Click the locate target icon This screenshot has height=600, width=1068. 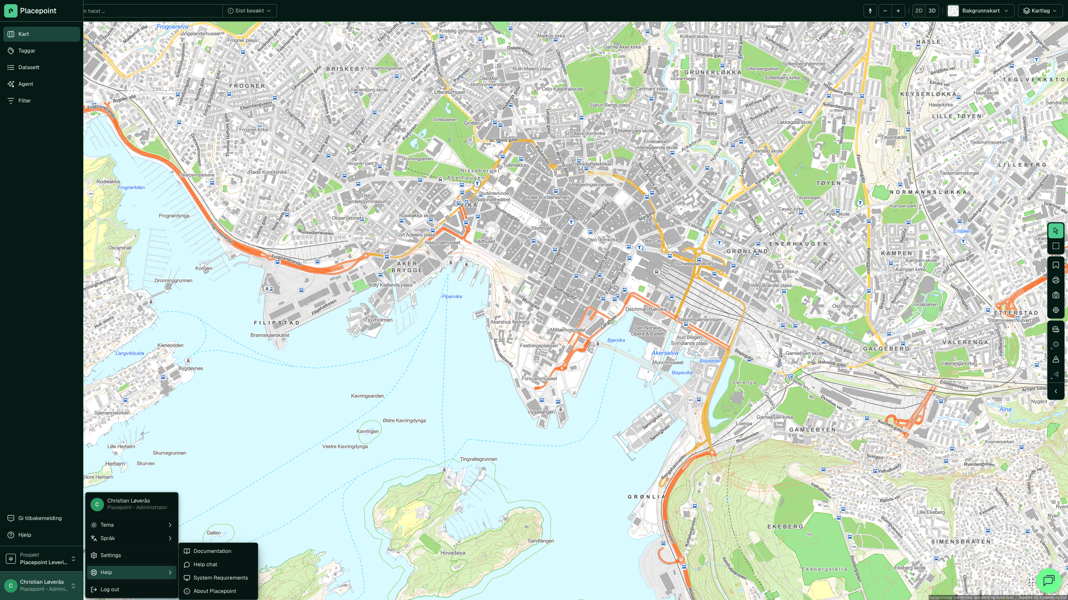1056,310
